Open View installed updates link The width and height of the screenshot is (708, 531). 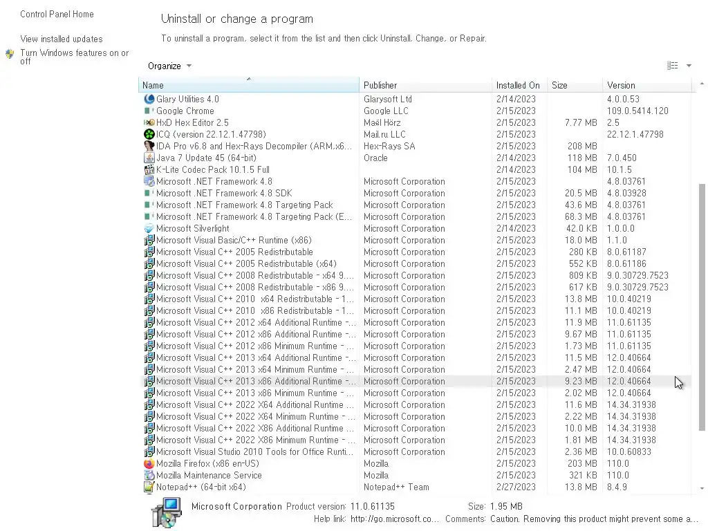pos(62,39)
